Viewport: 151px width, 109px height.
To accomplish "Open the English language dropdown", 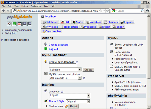I will (x=70, y=96).
